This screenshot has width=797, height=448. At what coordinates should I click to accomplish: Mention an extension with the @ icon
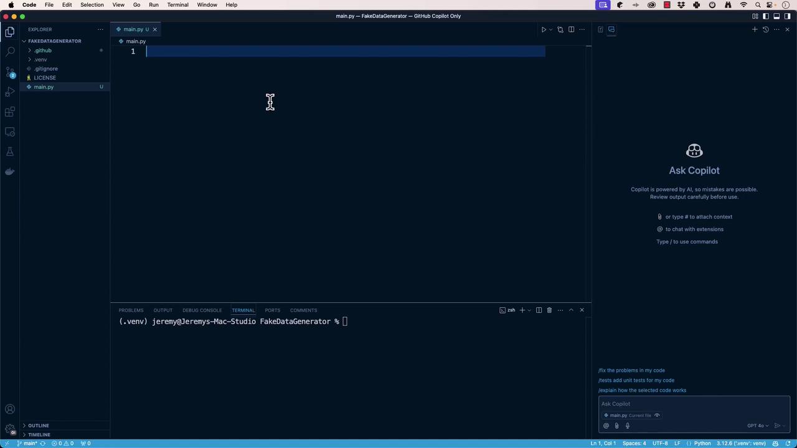click(x=606, y=426)
